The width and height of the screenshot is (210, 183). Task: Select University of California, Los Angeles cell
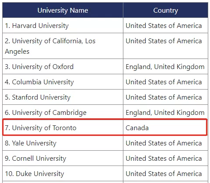[63, 46]
